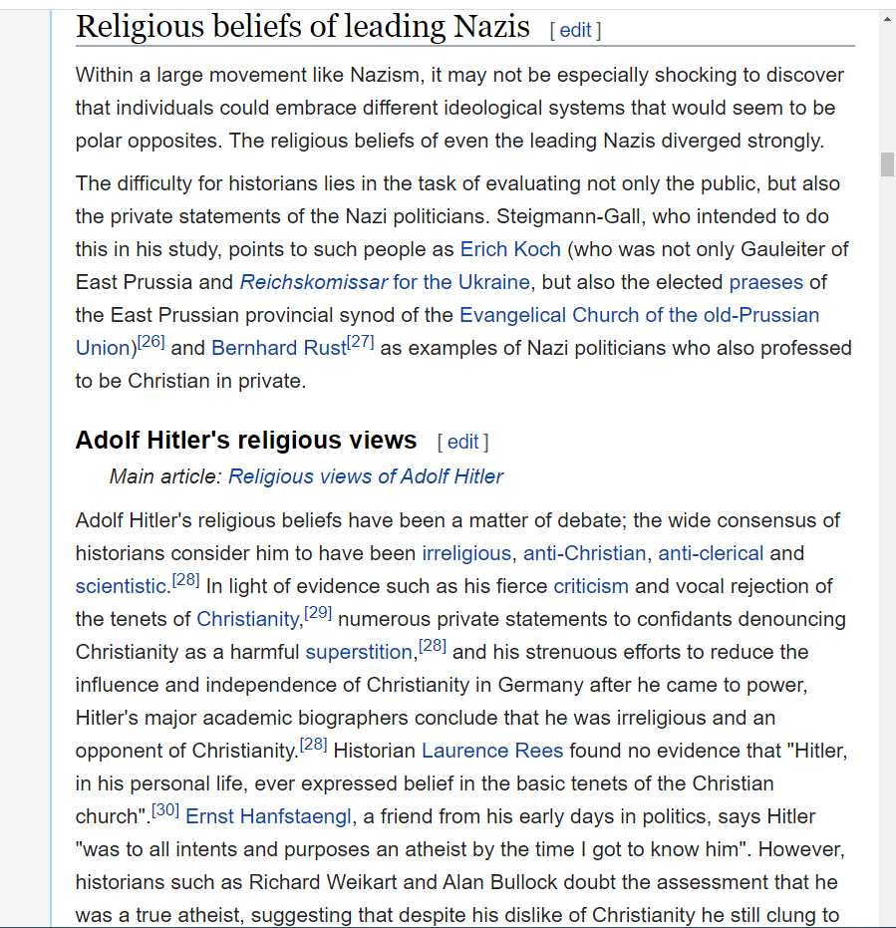Edit the Religious beliefs of leading Nazis section
The height and width of the screenshot is (928, 896).
tap(575, 30)
